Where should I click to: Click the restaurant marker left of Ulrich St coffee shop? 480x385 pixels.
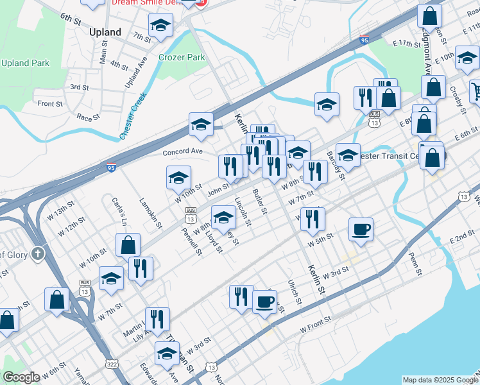[241, 298]
